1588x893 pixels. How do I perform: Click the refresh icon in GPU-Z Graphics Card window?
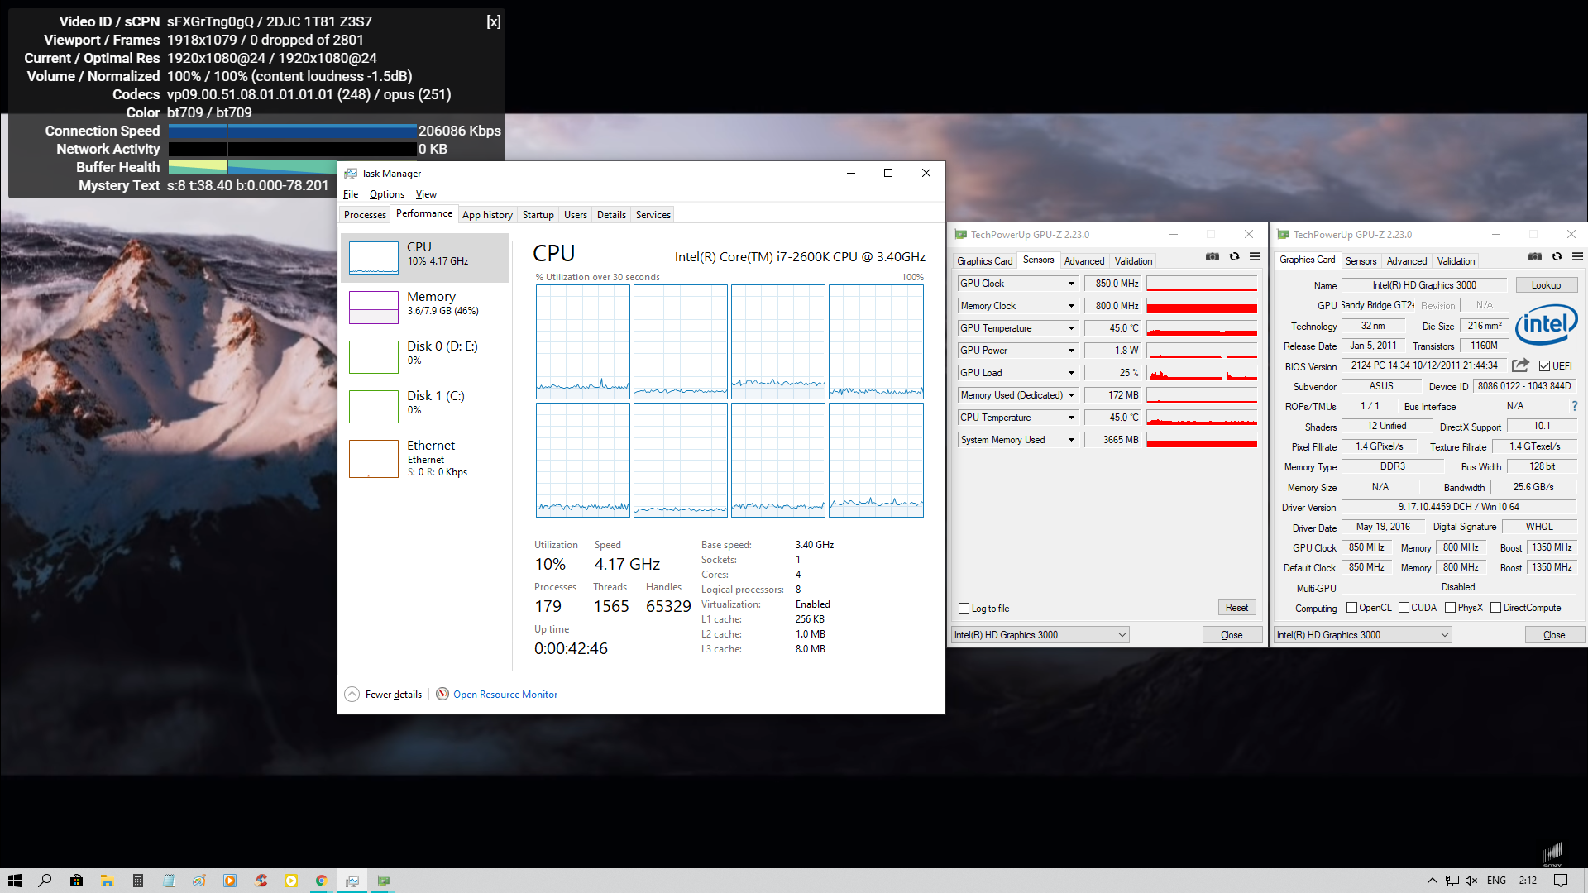pyautogui.click(x=1557, y=257)
